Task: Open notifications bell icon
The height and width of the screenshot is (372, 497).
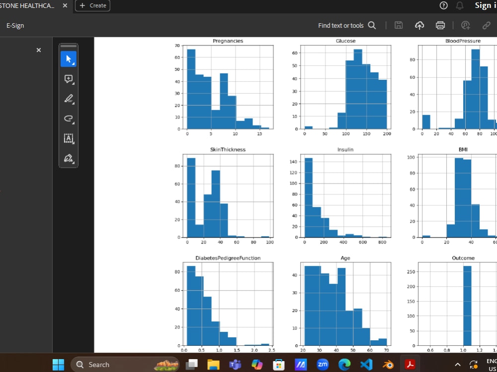Action: (460, 5)
